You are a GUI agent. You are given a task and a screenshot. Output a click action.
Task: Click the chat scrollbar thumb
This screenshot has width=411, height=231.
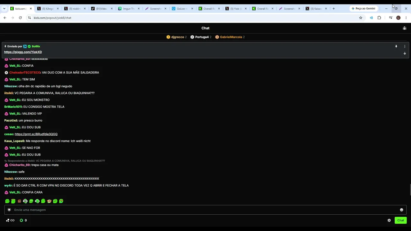[x=410, y=190]
